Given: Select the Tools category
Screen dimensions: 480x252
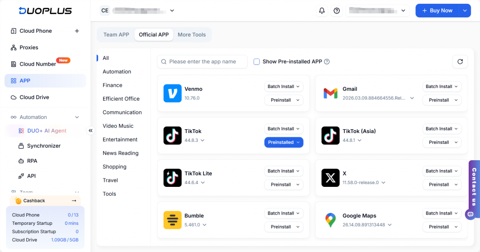Looking at the screenshot, I should point(109,194).
